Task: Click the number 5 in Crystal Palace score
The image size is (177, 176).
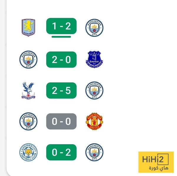Action: [68, 90]
